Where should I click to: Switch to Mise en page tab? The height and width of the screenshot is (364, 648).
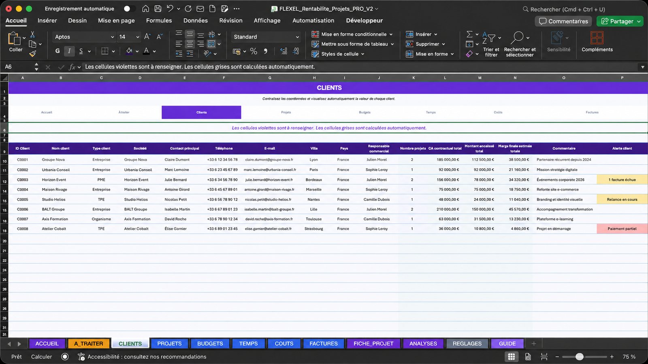click(116, 21)
